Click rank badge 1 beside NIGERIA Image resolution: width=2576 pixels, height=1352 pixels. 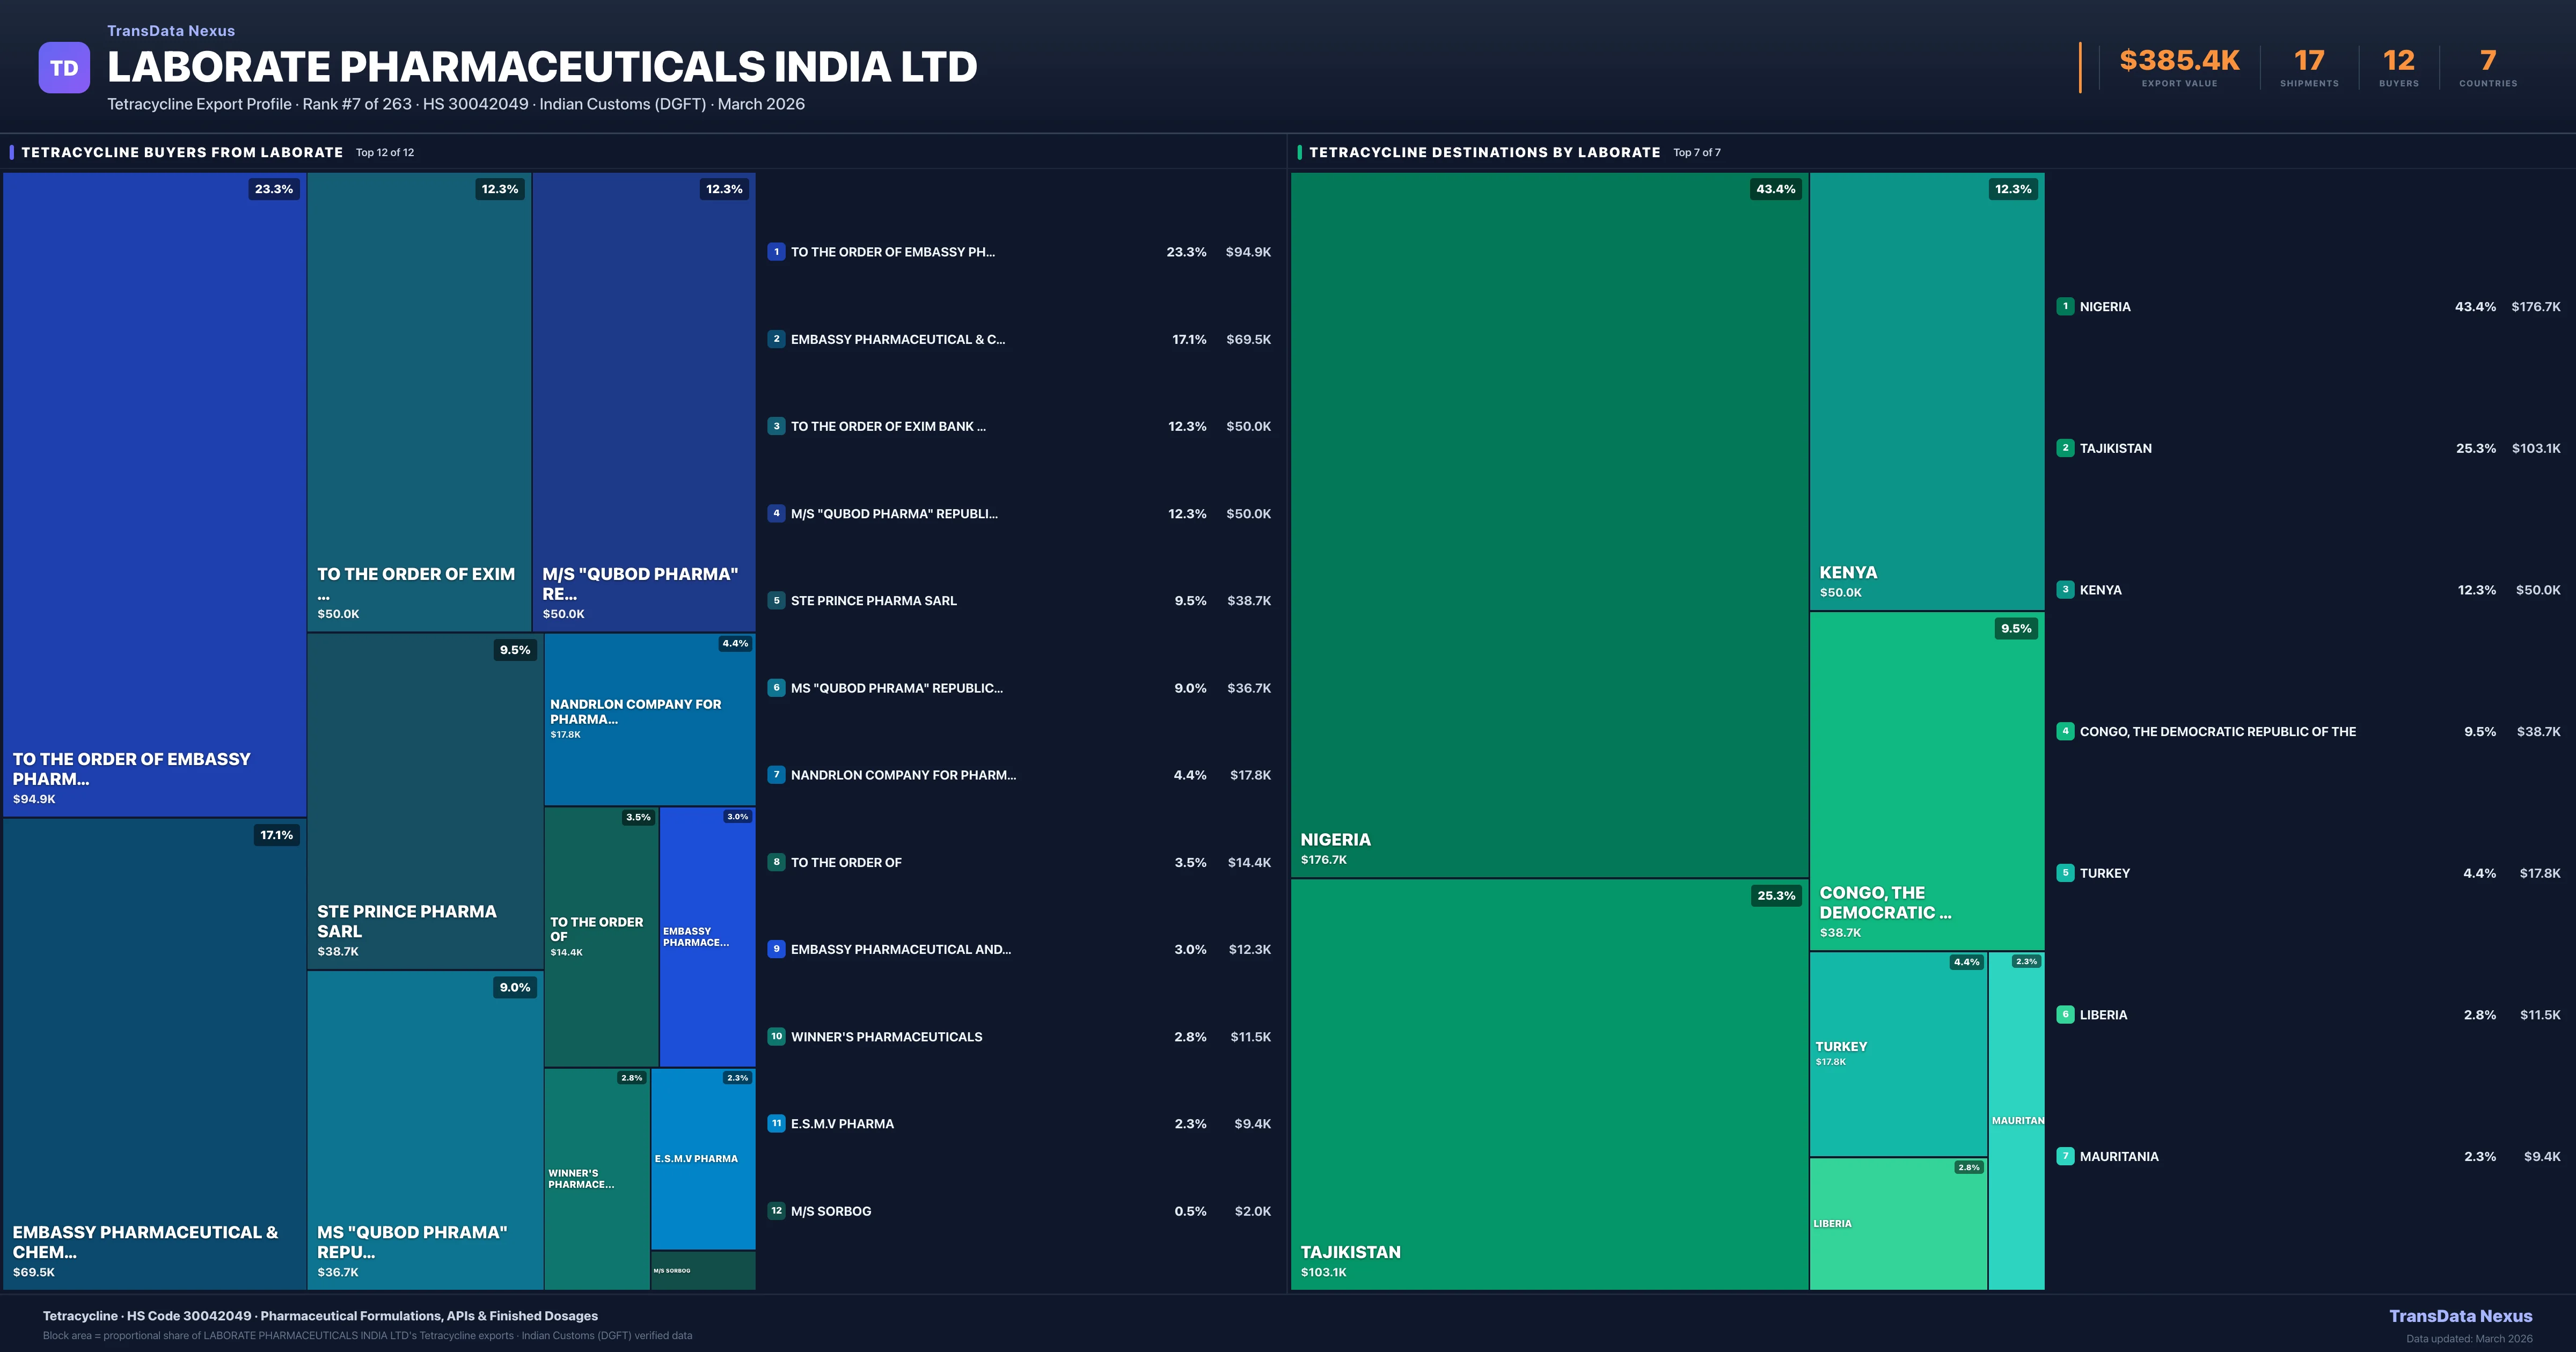coord(2065,307)
